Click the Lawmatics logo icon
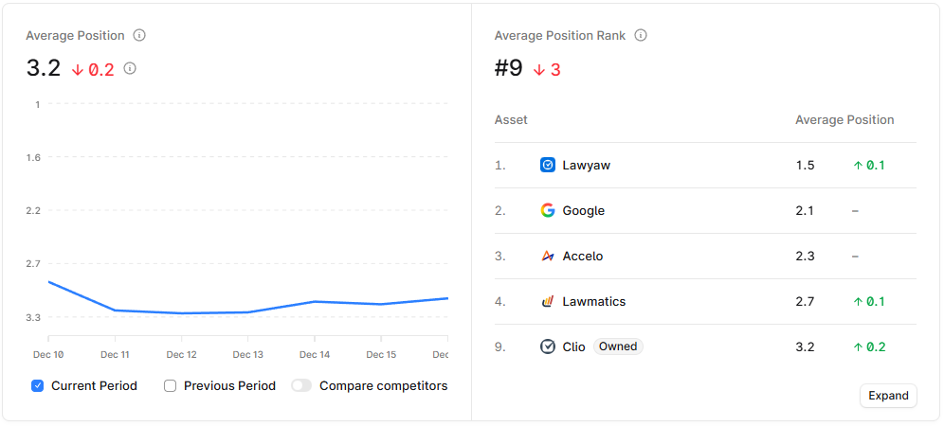This screenshot has width=944, height=426. coord(548,302)
